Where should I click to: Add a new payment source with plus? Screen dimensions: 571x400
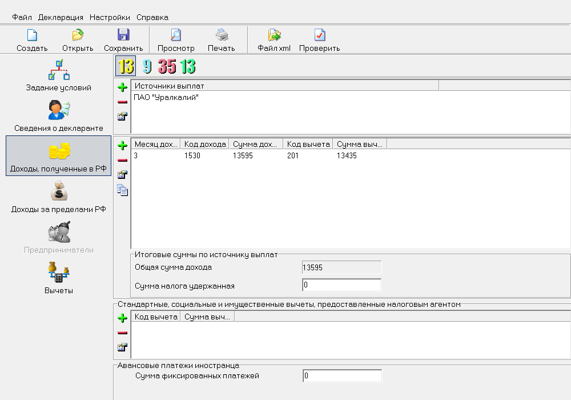[122, 87]
